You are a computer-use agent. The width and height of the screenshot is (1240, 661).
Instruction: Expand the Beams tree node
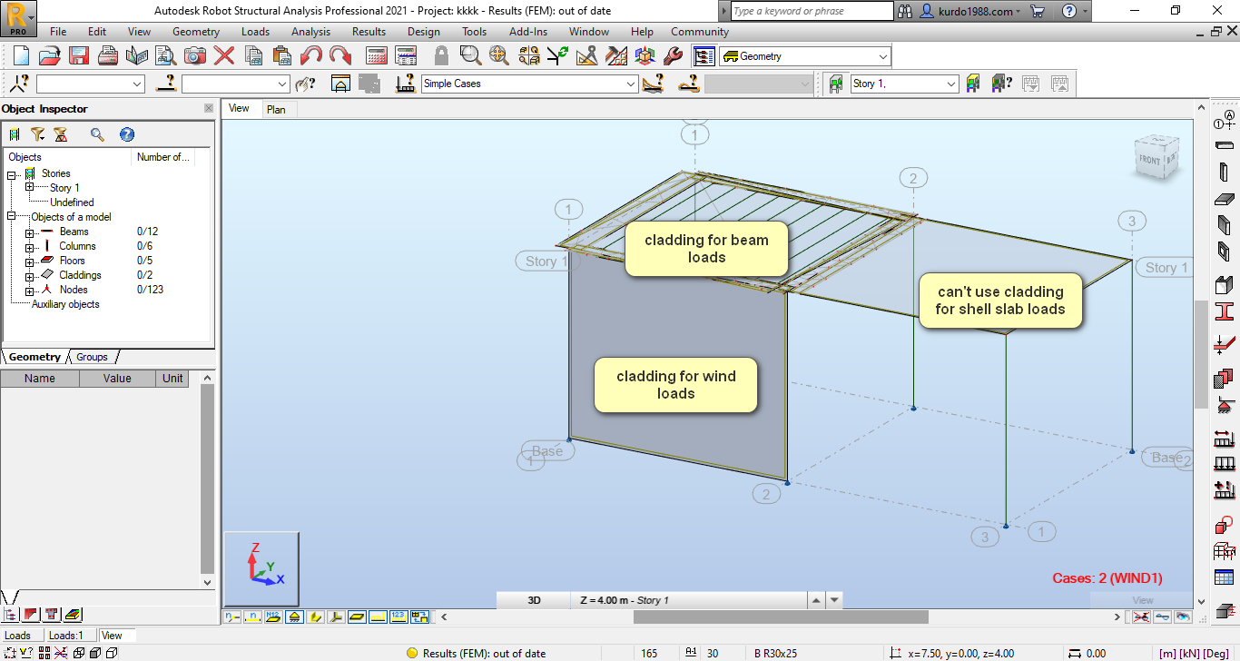coord(30,232)
